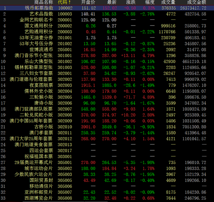Click turnover amount 7051300.80
This screenshot has width=214, height=202.
point(194,127)
